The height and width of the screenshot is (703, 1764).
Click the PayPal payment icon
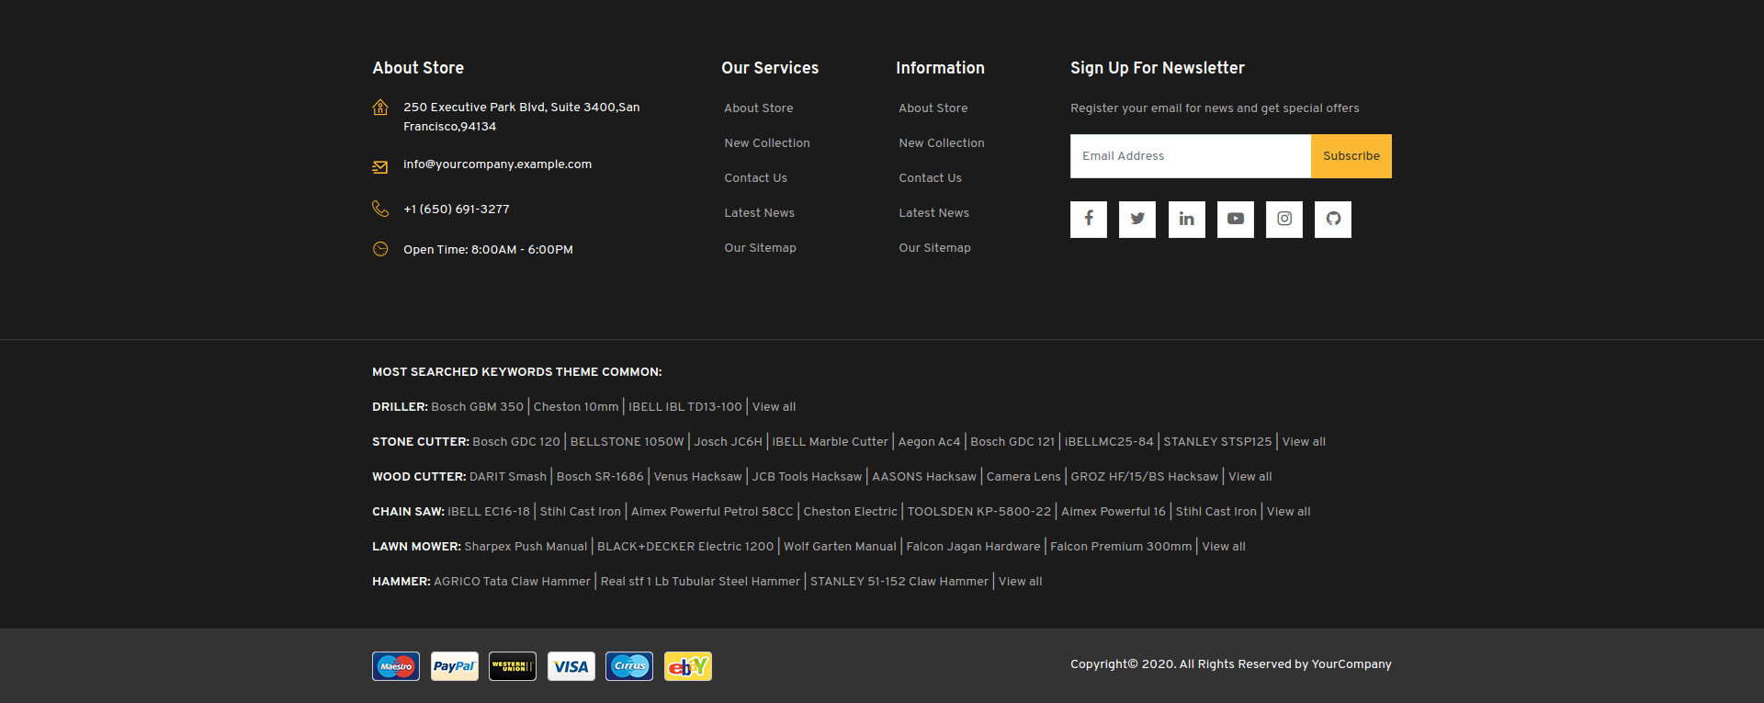click(454, 666)
